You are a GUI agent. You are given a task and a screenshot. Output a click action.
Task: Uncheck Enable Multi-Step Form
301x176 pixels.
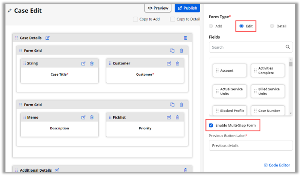pos(211,126)
